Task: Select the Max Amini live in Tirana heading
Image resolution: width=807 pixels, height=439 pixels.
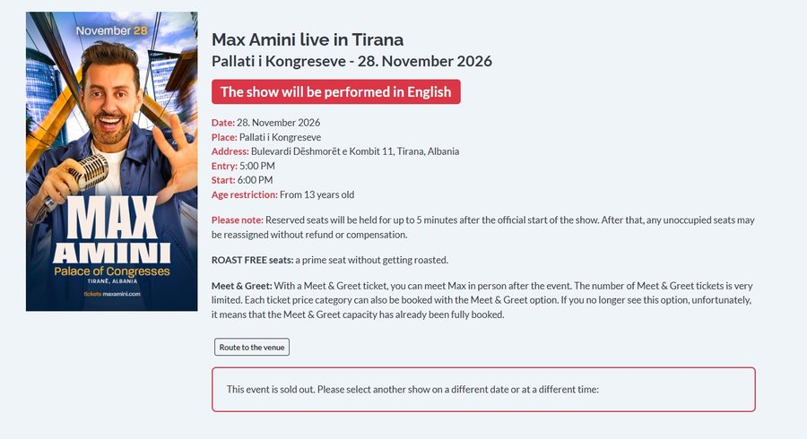Action: click(308, 39)
